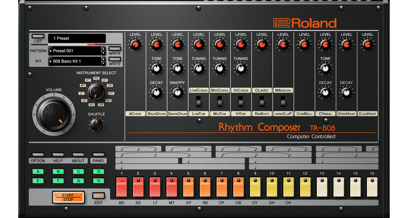Select LT on the instrument selector
This screenshot has height=218, width=408.
[x=82, y=93]
